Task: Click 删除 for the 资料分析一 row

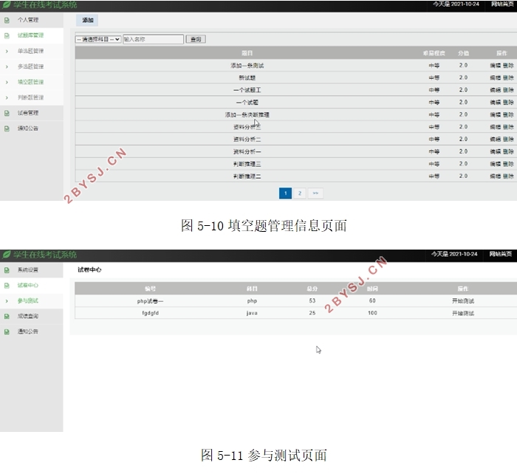Action: tap(508, 151)
